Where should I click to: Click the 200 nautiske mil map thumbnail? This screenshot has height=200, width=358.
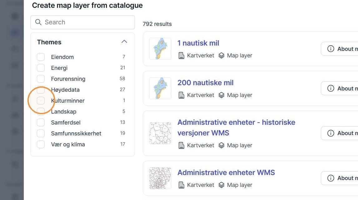160,89
